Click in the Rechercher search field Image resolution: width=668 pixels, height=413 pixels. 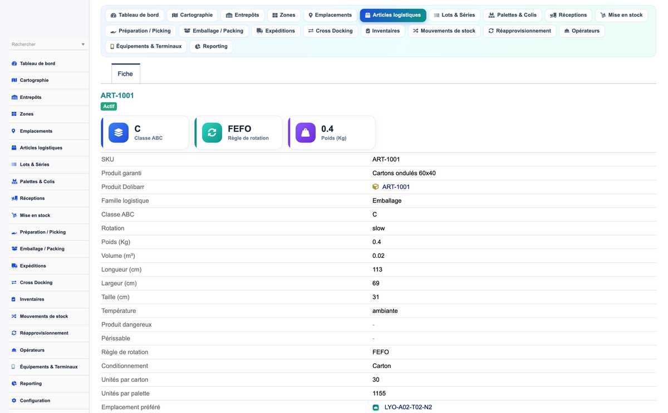coord(45,44)
